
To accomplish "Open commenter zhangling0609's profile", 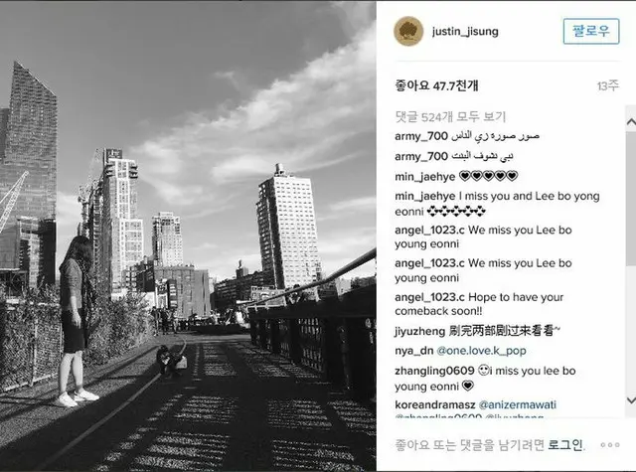I will click(434, 371).
